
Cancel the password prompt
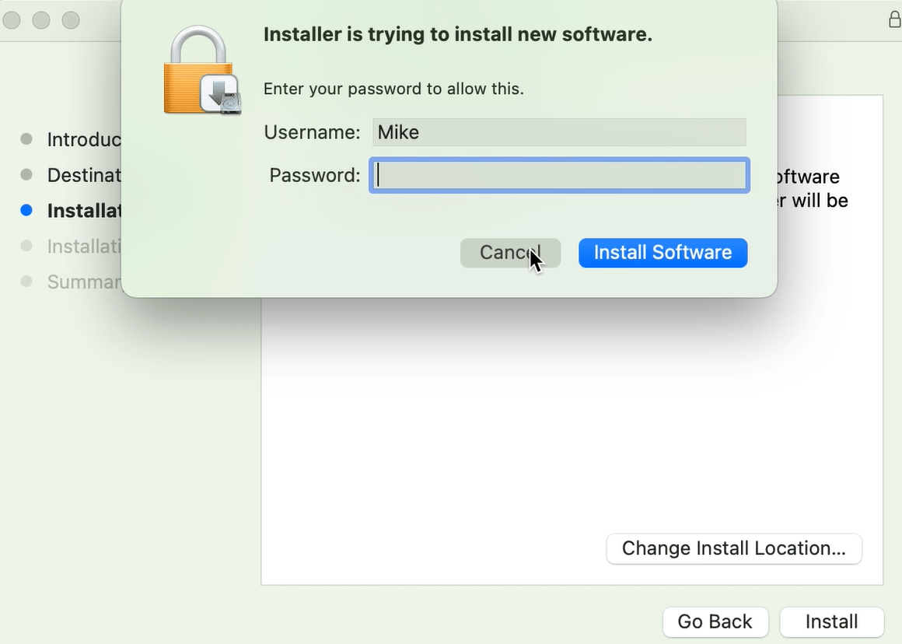510,253
